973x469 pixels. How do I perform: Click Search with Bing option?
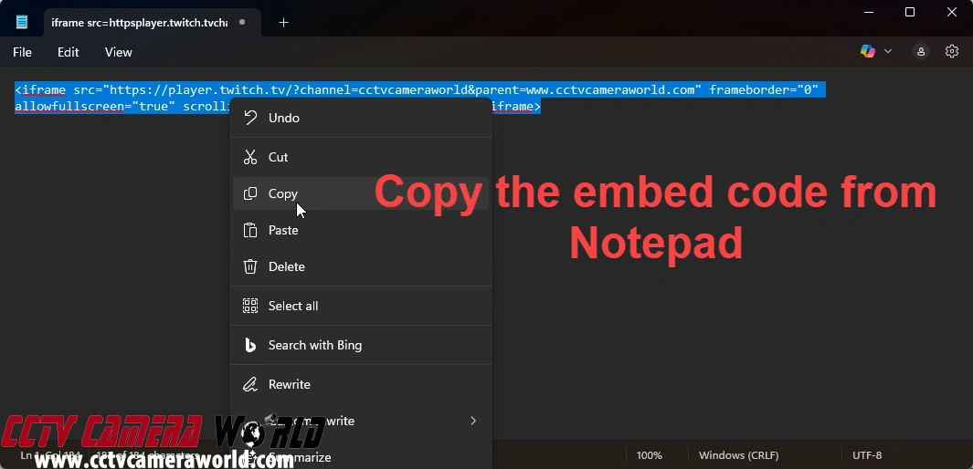click(x=314, y=345)
